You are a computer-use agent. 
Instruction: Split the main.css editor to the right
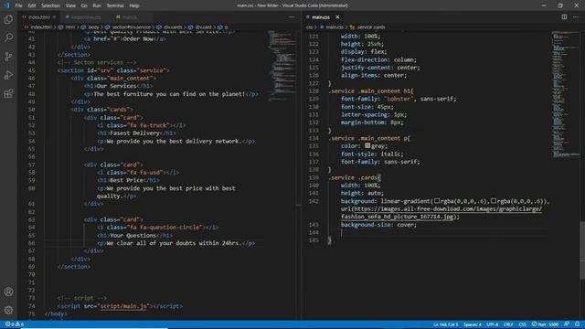(x=564, y=16)
